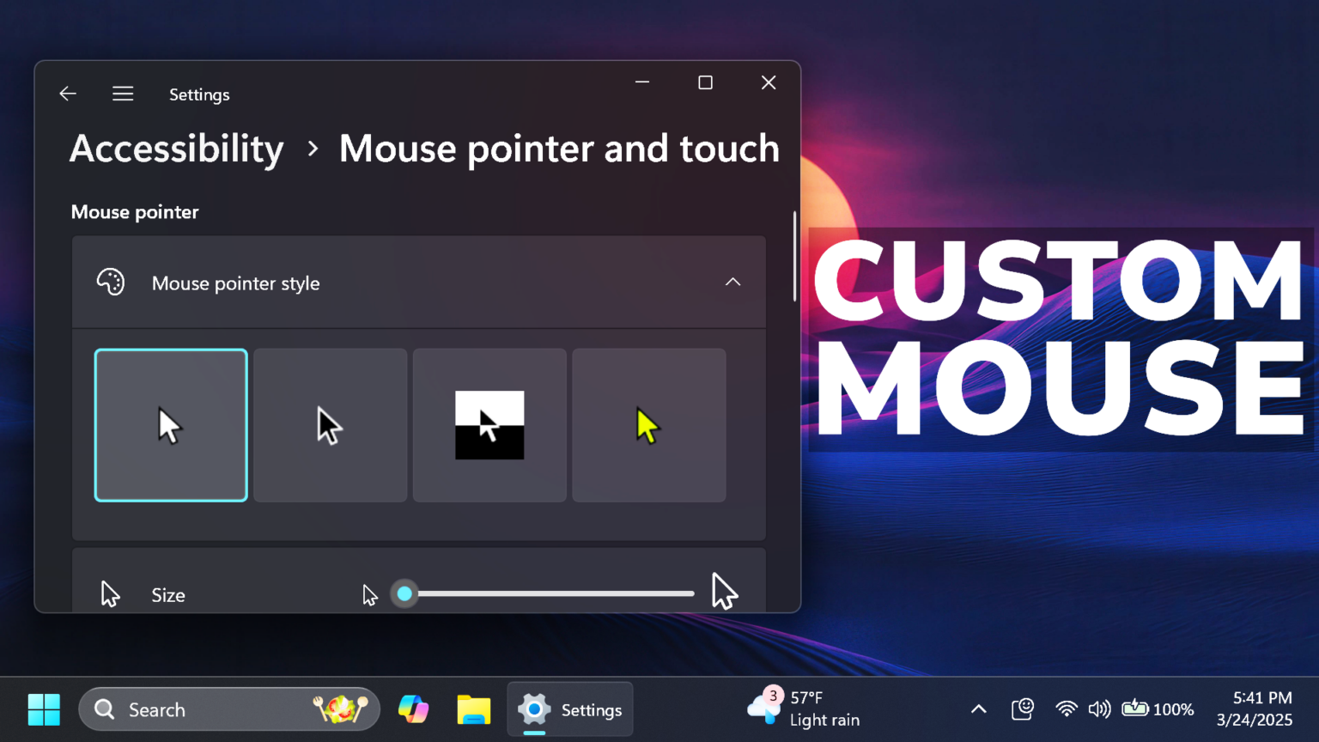Click the Mouse pointer style palette icon
The image size is (1319, 742).
click(111, 282)
